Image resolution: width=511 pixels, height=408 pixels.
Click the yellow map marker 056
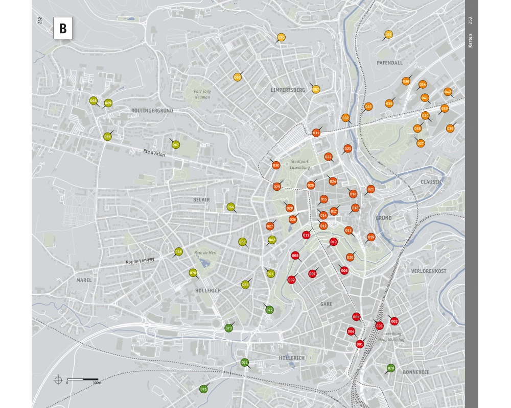point(281,37)
